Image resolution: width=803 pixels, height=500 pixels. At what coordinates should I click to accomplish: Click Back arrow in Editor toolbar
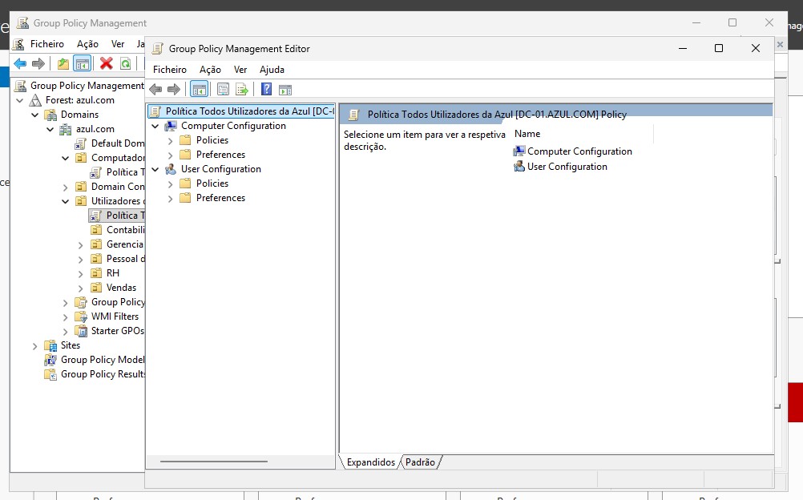[x=155, y=90]
